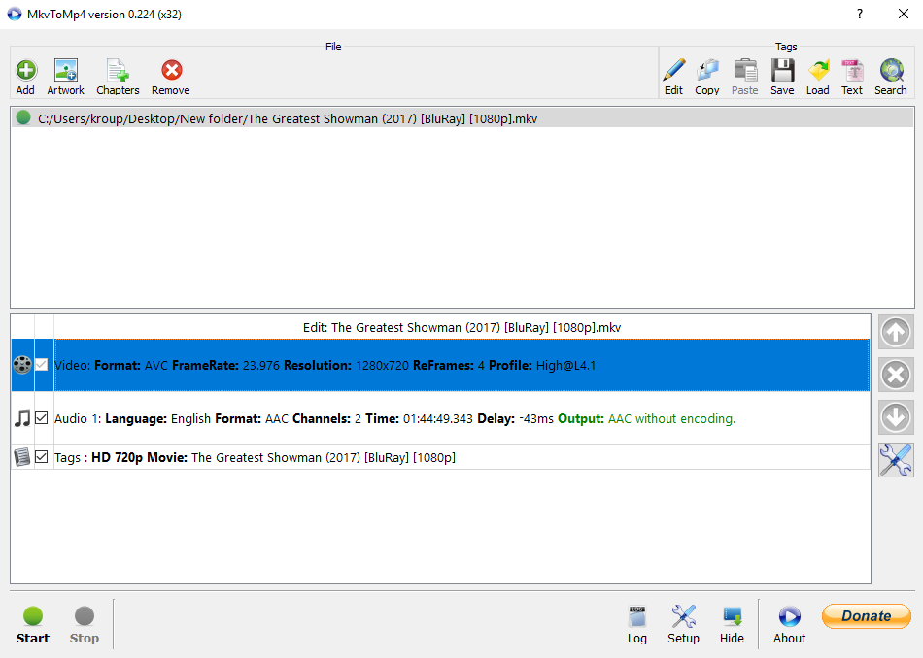Load tags from file

[x=818, y=77]
